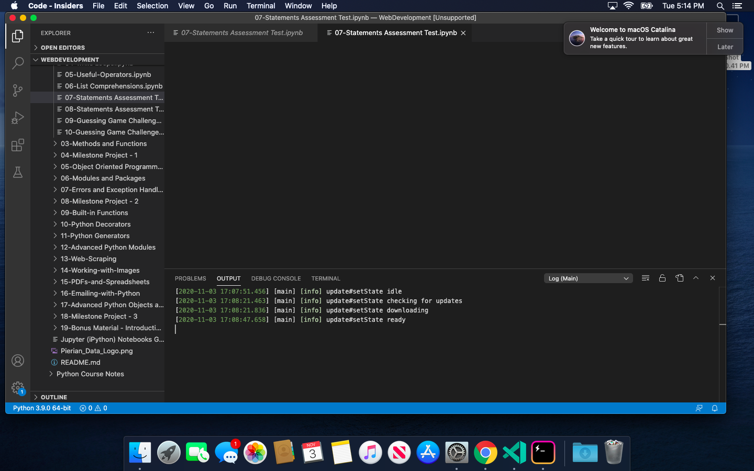Open the Log (Main) output channel dropdown

(588, 278)
